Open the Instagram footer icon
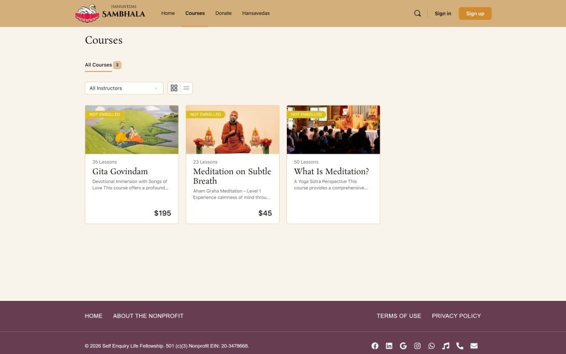The width and height of the screenshot is (566, 354). 417,346
